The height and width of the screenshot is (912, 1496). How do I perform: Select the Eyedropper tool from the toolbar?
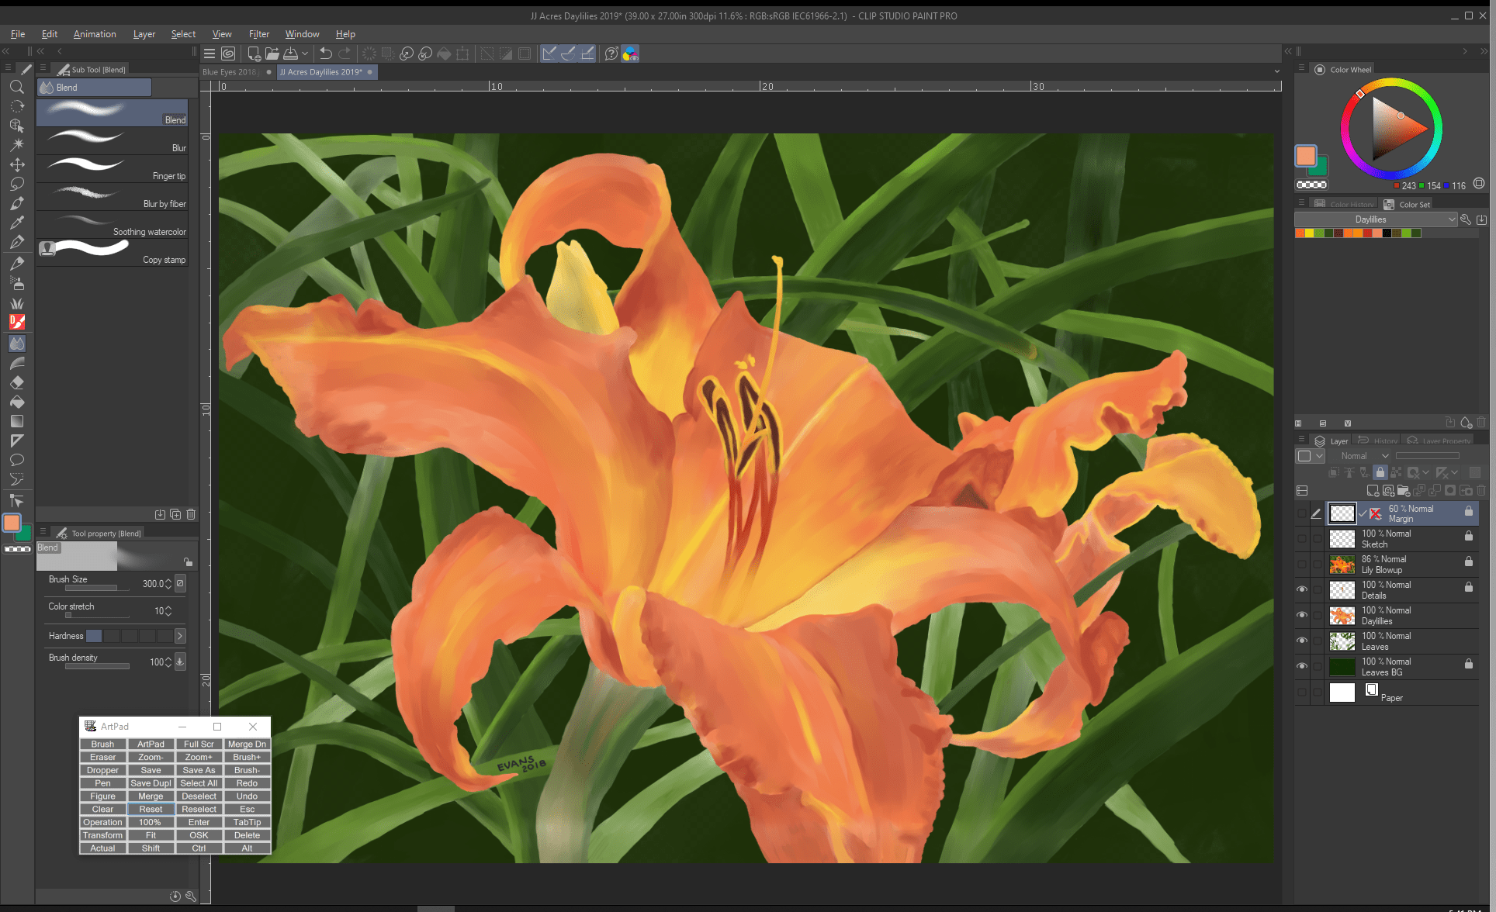[17, 222]
